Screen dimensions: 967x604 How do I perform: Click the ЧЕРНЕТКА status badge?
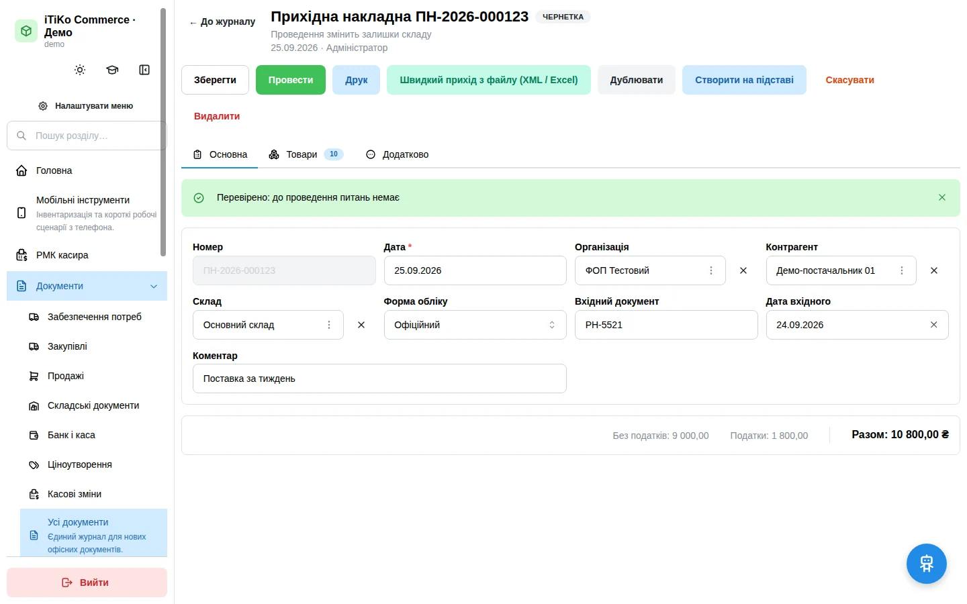click(x=563, y=17)
